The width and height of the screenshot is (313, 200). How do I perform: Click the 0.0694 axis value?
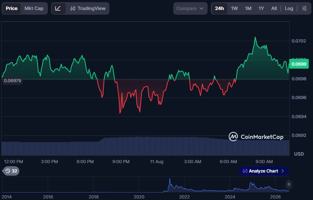(299, 117)
